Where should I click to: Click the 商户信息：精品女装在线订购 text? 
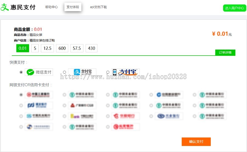pyautogui.click(x=34, y=41)
